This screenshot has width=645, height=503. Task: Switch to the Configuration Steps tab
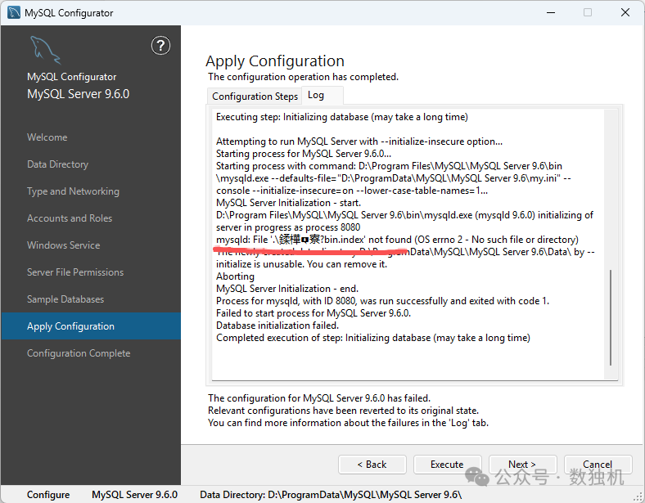[255, 97]
